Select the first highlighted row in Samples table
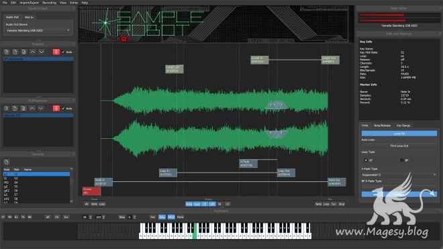Viewport: 443px width, 249px height. [x=36, y=174]
